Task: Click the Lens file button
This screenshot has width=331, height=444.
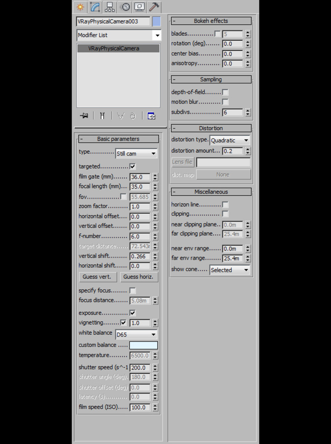Action: click(x=183, y=162)
